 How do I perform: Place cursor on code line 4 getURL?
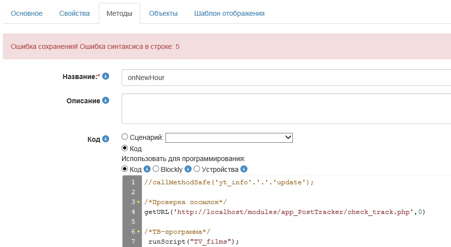[x=284, y=212]
